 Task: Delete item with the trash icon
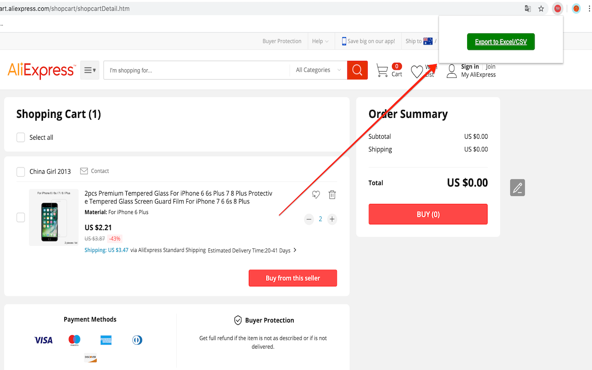click(x=332, y=195)
